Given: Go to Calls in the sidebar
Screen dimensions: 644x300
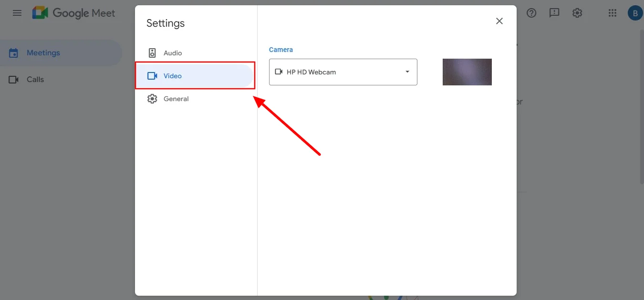Looking at the screenshot, I should (61, 80).
